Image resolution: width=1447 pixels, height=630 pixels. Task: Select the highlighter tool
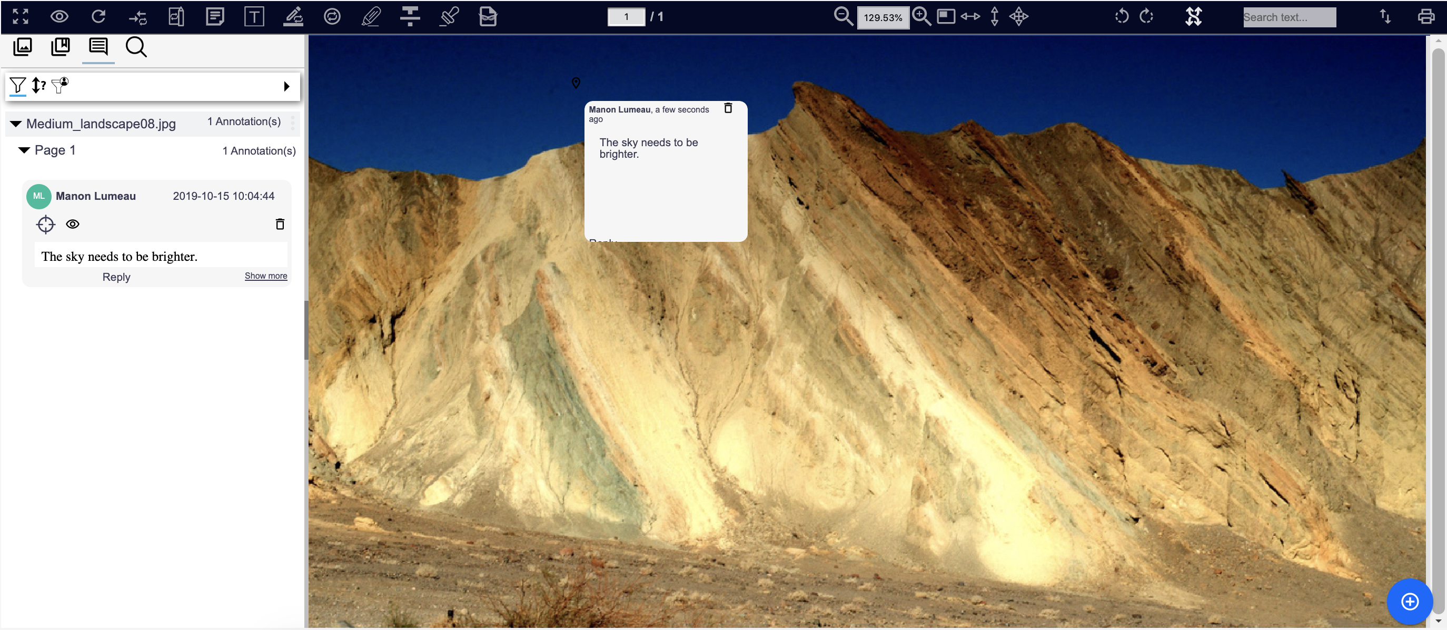pos(371,17)
